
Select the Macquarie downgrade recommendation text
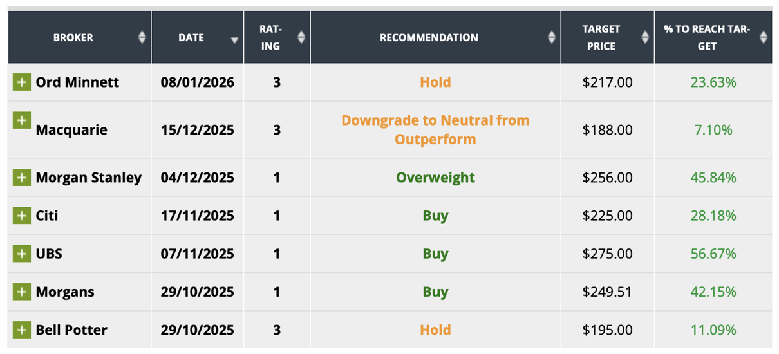click(435, 129)
